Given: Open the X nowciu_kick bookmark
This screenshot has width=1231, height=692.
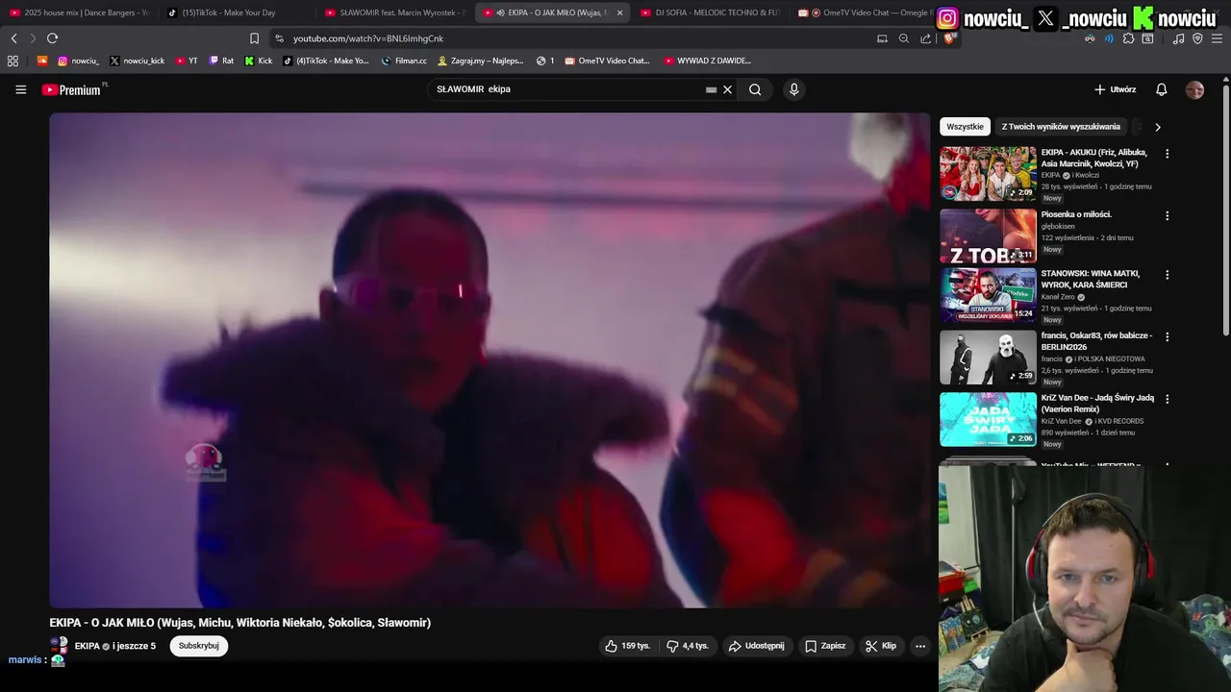Looking at the screenshot, I should (137, 61).
